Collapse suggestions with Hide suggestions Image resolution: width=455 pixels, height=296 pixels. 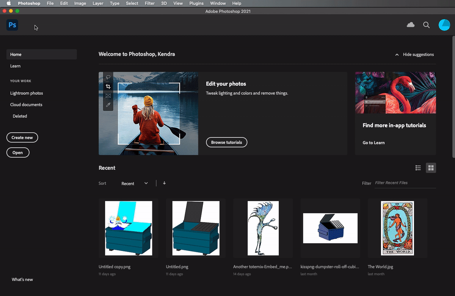414,55
